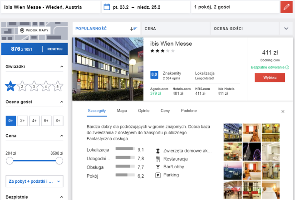295x200 pixels.
Task: Close the hotel details panel
Action: pos(283,112)
